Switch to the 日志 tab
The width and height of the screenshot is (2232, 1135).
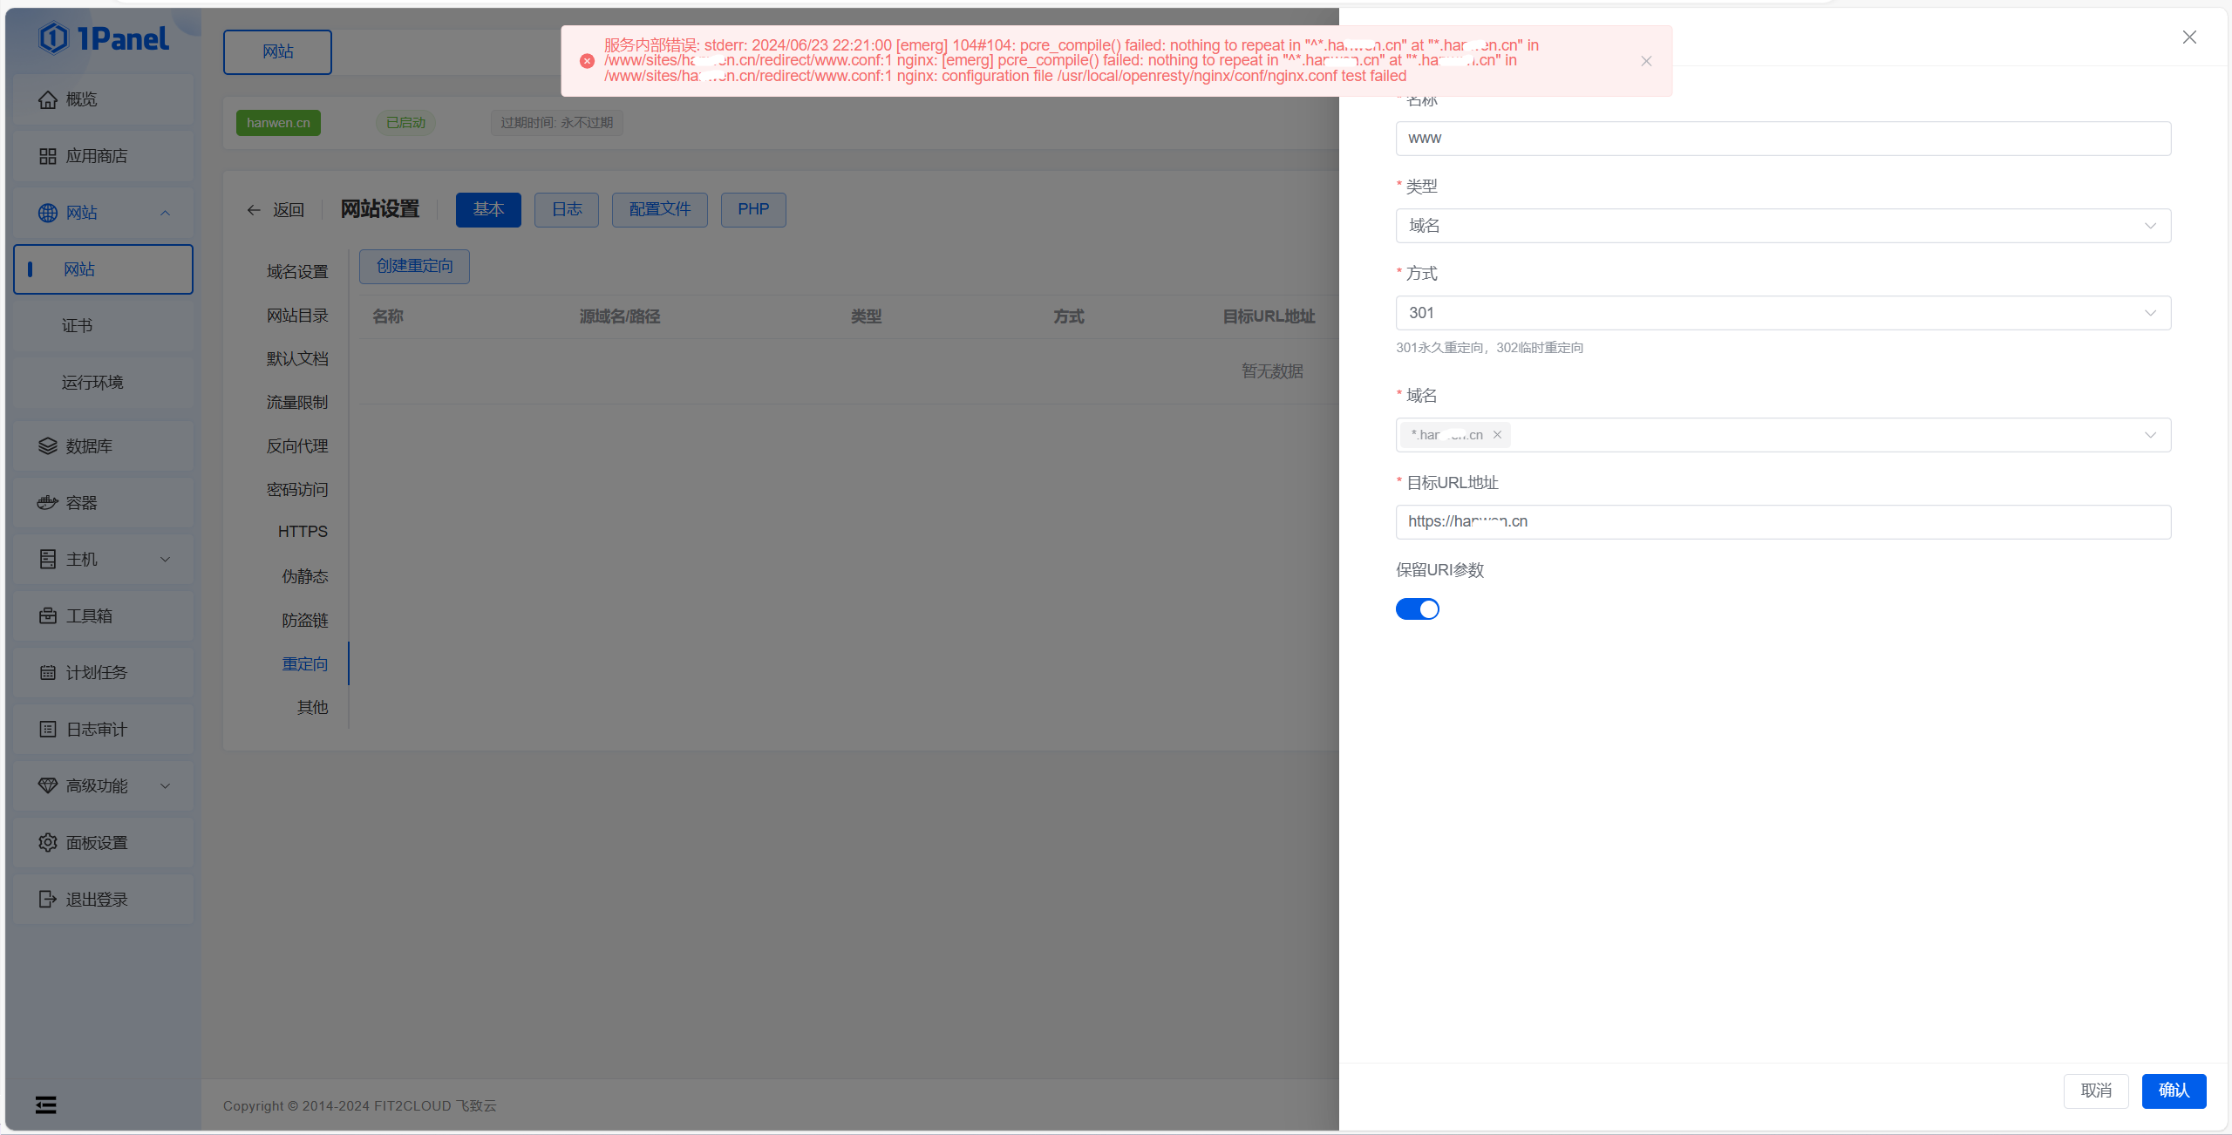(567, 210)
